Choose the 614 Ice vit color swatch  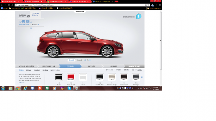(83, 77)
